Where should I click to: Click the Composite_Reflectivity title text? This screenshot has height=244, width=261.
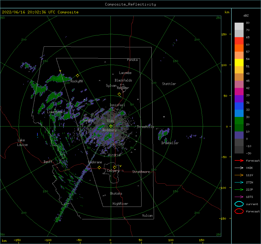[x=130, y=4]
